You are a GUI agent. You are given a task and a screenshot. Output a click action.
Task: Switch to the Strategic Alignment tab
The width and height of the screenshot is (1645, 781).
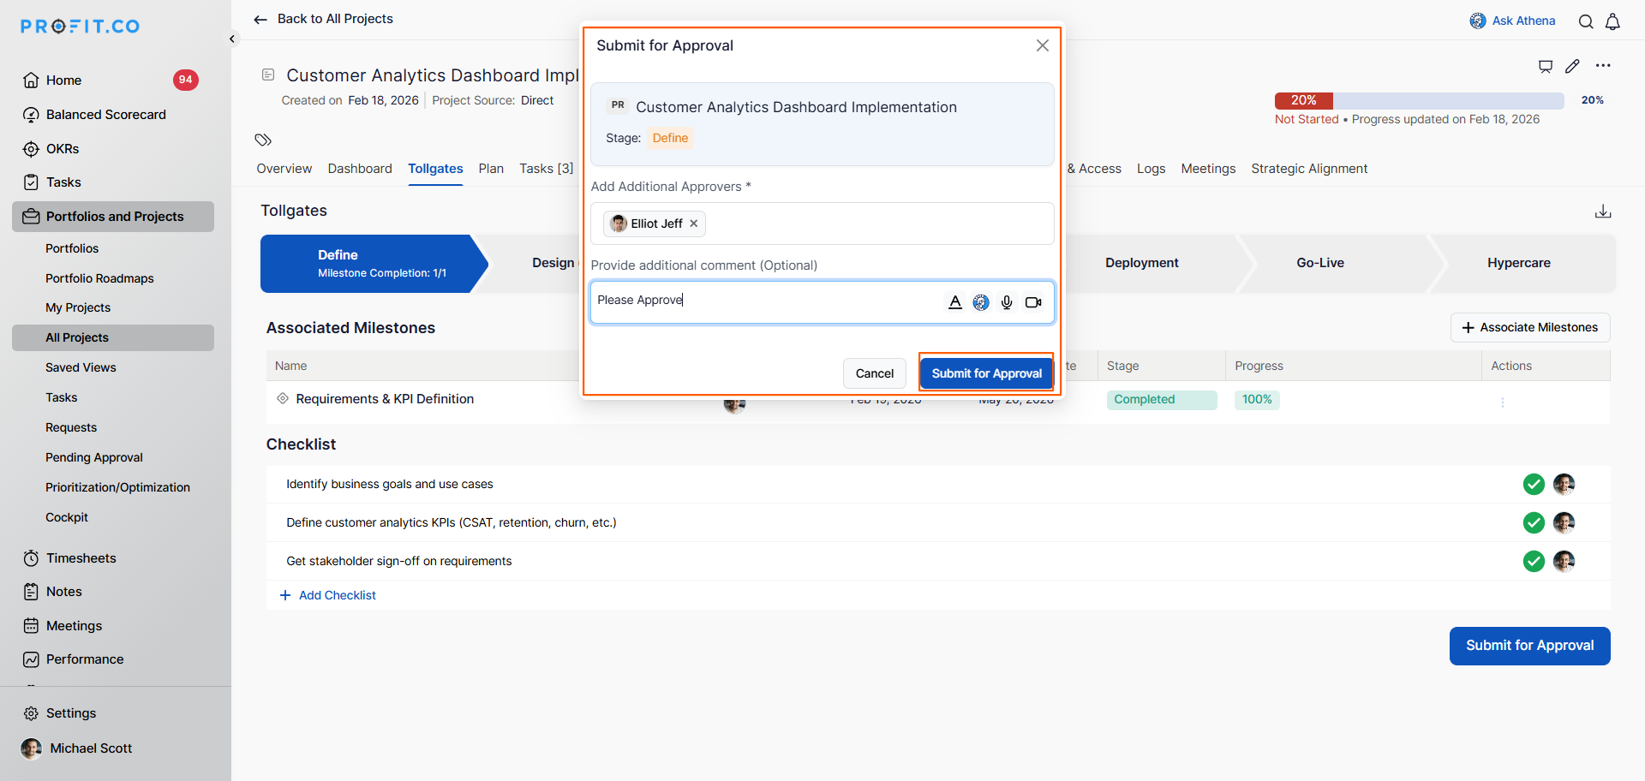tap(1308, 169)
